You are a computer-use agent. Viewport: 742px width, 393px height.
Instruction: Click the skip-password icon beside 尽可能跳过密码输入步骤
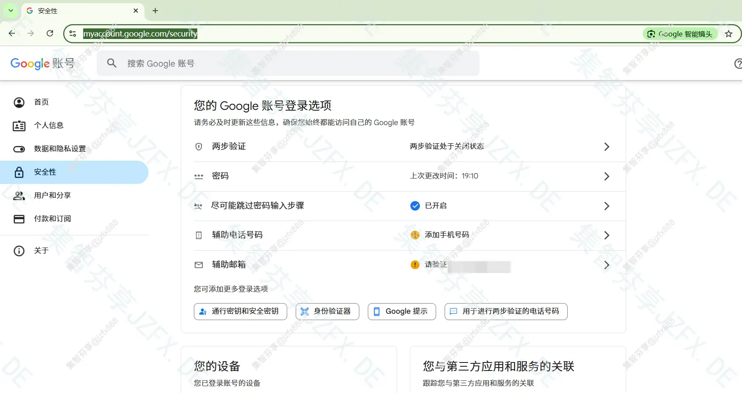198,206
